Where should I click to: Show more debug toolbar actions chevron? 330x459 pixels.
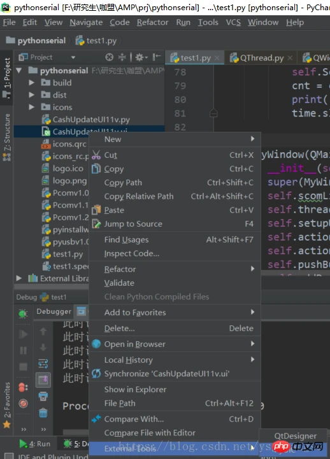(x=24, y=429)
